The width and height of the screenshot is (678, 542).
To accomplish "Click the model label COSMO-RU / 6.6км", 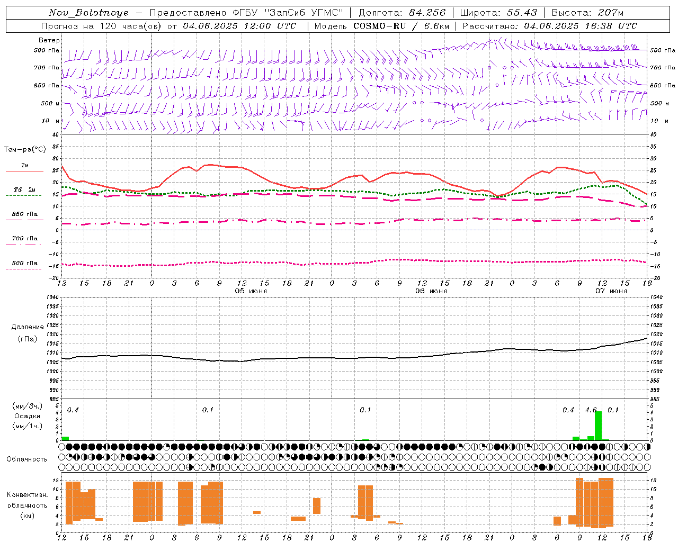I will click(401, 26).
